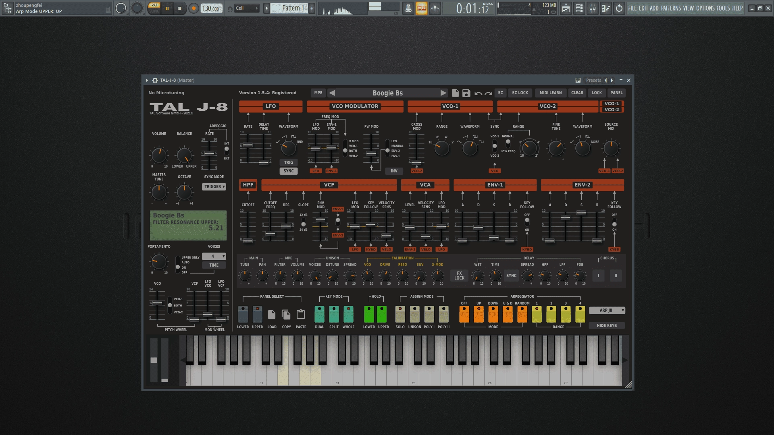774x435 pixels.
Task: Open the VIEW menu
Action: 689,8
